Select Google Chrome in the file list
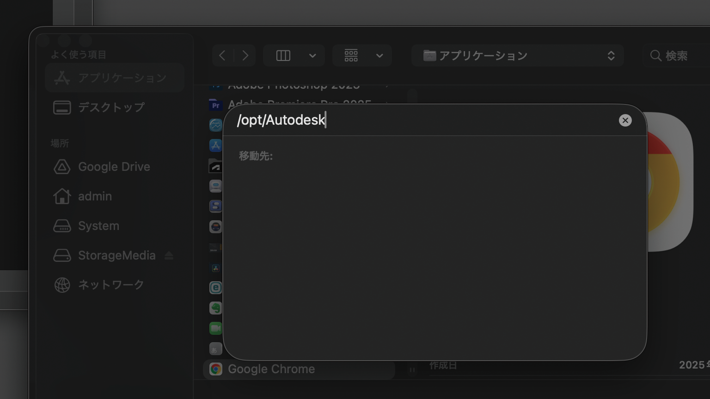The image size is (710, 399). pyautogui.click(x=271, y=369)
